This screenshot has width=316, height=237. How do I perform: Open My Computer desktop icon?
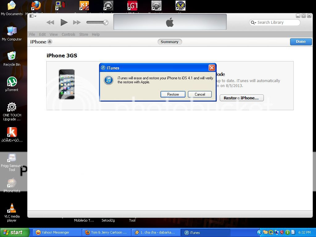pyautogui.click(x=12, y=34)
